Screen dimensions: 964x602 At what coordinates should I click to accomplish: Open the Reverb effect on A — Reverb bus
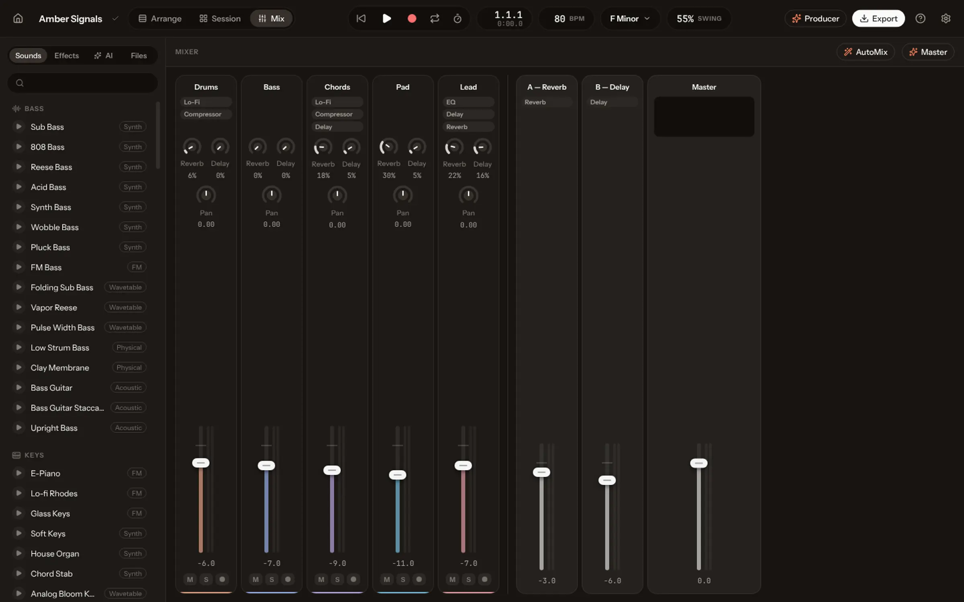547,102
